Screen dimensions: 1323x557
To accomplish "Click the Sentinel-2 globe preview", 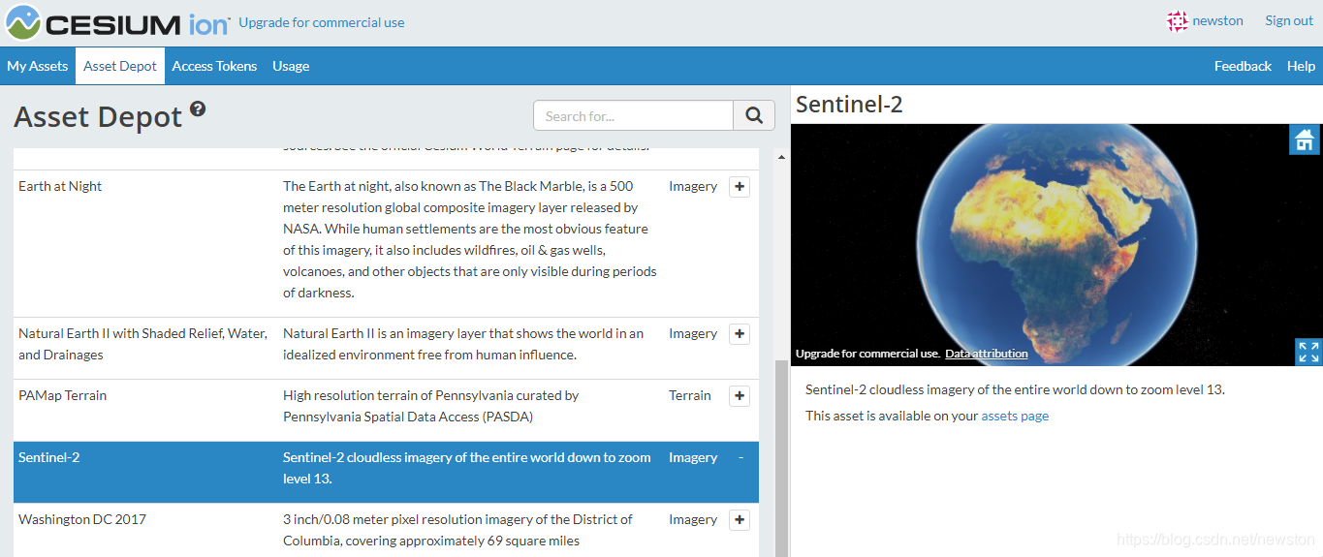I will click(1055, 244).
